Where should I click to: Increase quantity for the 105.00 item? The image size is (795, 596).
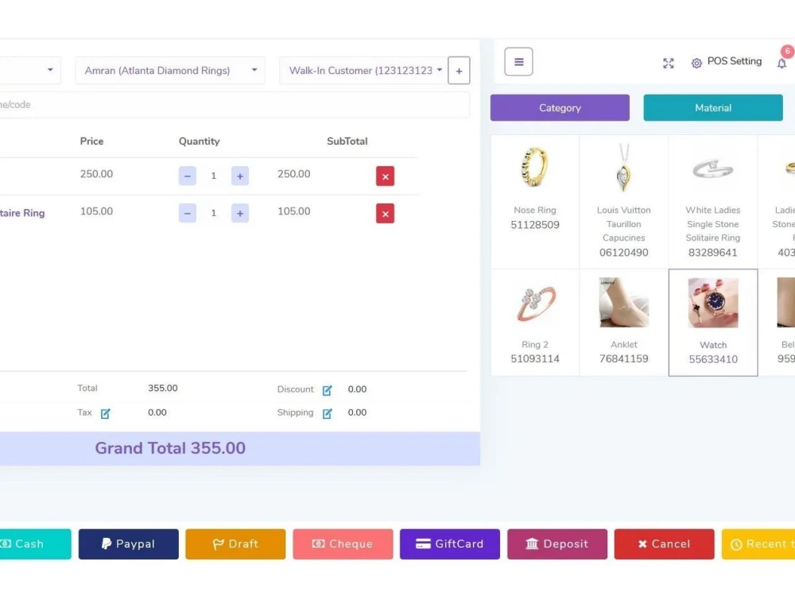240,213
